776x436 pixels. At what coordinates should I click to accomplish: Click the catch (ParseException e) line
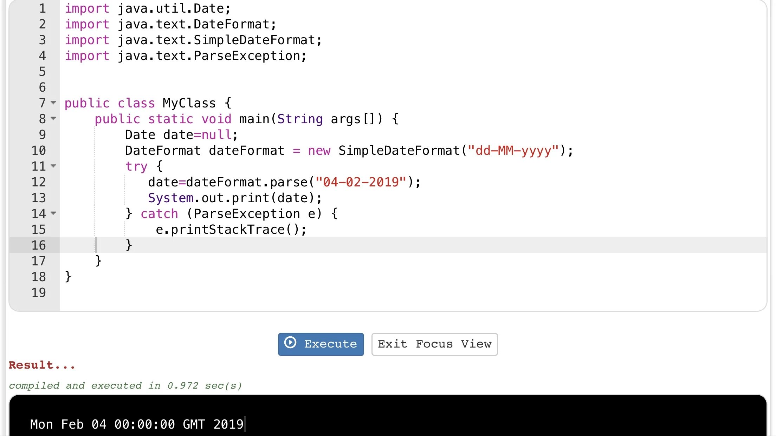click(232, 214)
